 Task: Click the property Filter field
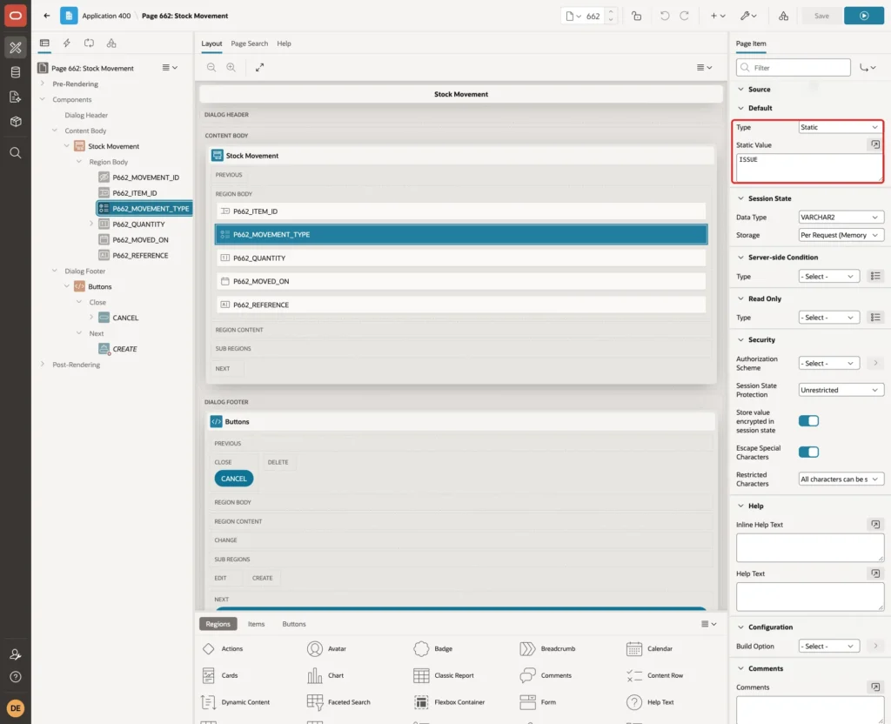pyautogui.click(x=794, y=68)
